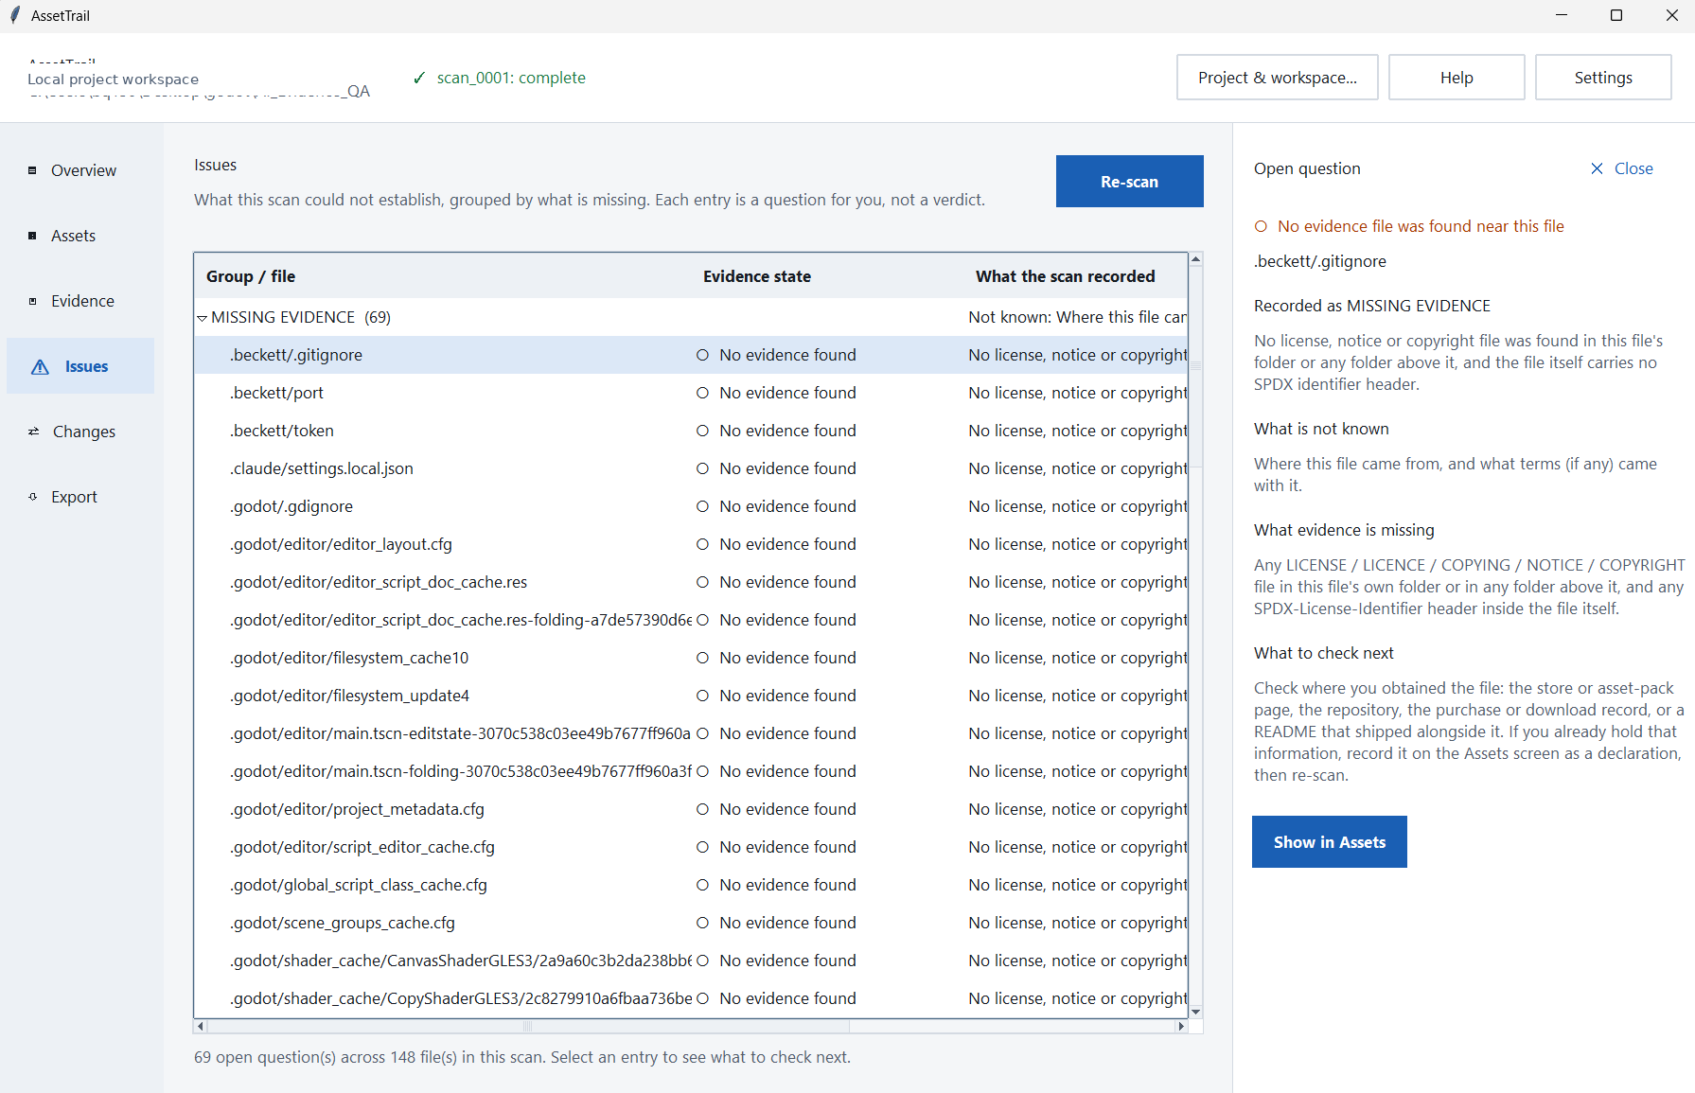The height and width of the screenshot is (1093, 1695).
Task: Open Help
Action: [1457, 78]
